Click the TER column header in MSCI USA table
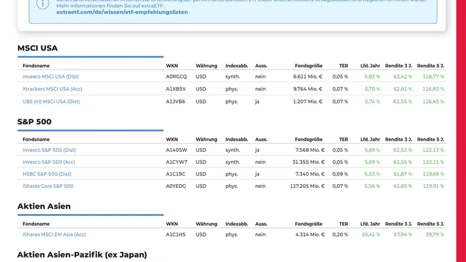Viewport: 466px width, 262px height. click(343, 65)
